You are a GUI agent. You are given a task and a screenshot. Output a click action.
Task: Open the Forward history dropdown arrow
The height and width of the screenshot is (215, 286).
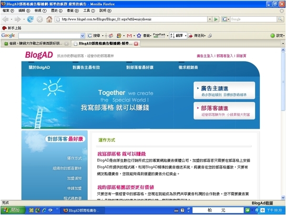pos(24,19)
